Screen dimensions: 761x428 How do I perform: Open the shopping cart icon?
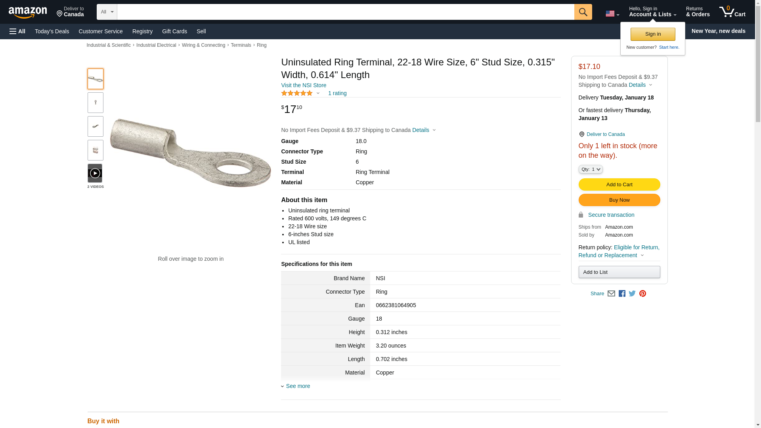point(732,12)
